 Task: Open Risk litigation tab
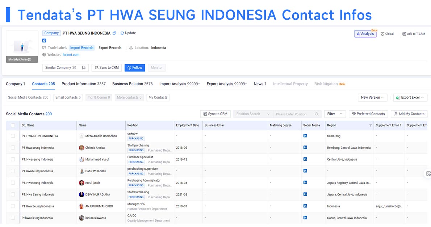[x=330, y=84]
